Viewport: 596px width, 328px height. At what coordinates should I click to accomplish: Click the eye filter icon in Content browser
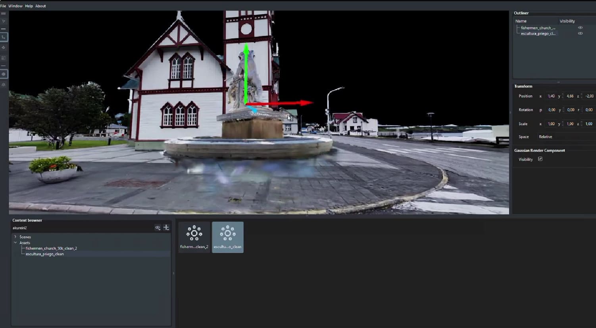tap(158, 228)
